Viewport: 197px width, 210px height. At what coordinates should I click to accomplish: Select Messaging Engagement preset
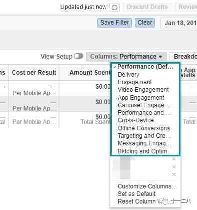click(144, 143)
